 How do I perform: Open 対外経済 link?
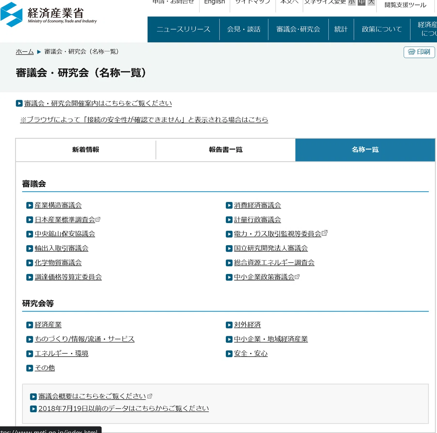click(x=248, y=325)
